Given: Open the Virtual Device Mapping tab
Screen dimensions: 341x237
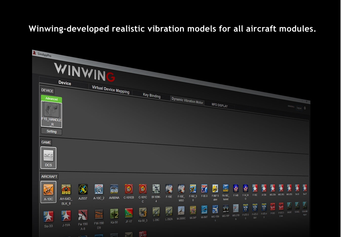Looking at the screenshot, I should [110, 89].
